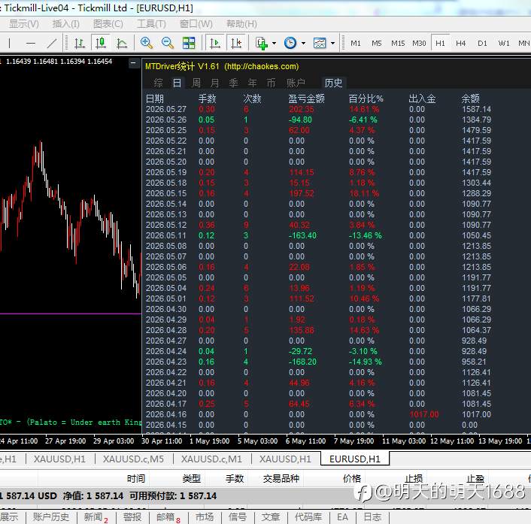Click the 百分比% column header
The height and width of the screenshot is (524, 531).
coord(366,98)
